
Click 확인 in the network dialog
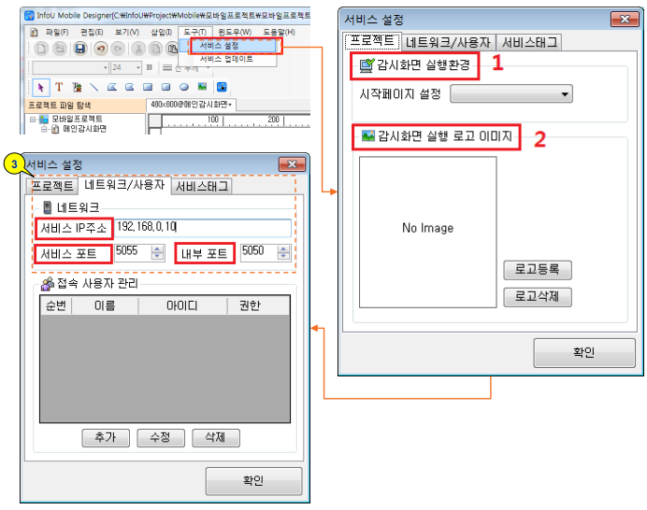click(253, 481)
